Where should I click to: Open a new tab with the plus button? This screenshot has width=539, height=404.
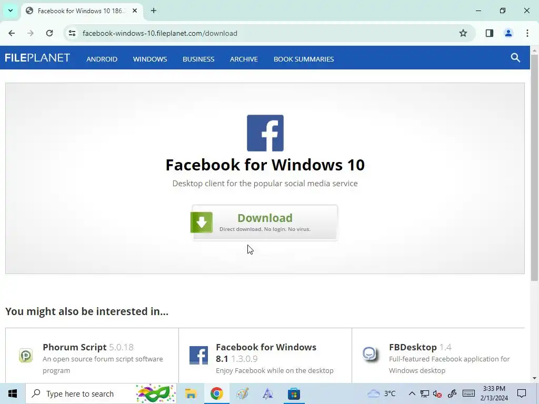pos(154,11)
